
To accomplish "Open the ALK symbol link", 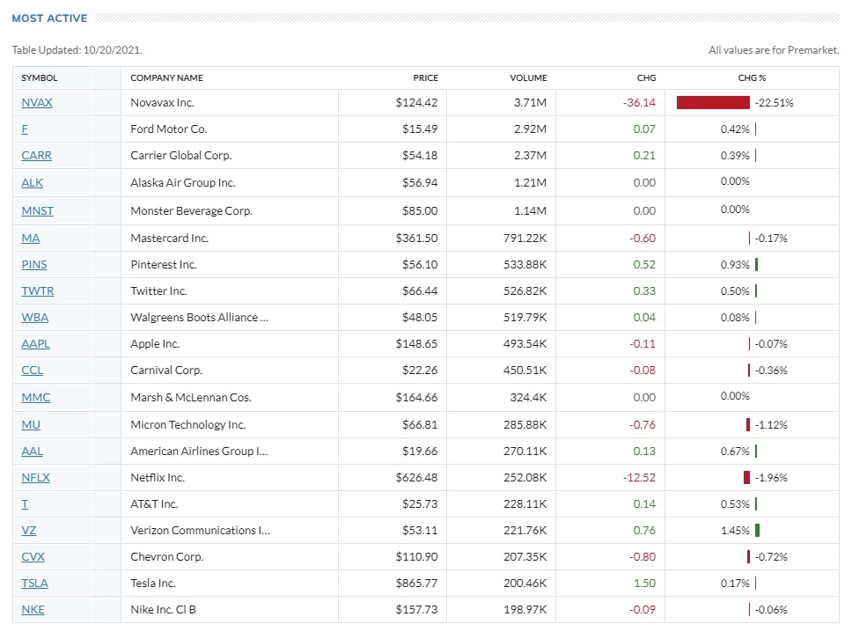I will (32, 182).
